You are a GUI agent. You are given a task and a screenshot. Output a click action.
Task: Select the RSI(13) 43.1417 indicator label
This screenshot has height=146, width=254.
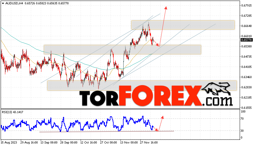point(13,112)
